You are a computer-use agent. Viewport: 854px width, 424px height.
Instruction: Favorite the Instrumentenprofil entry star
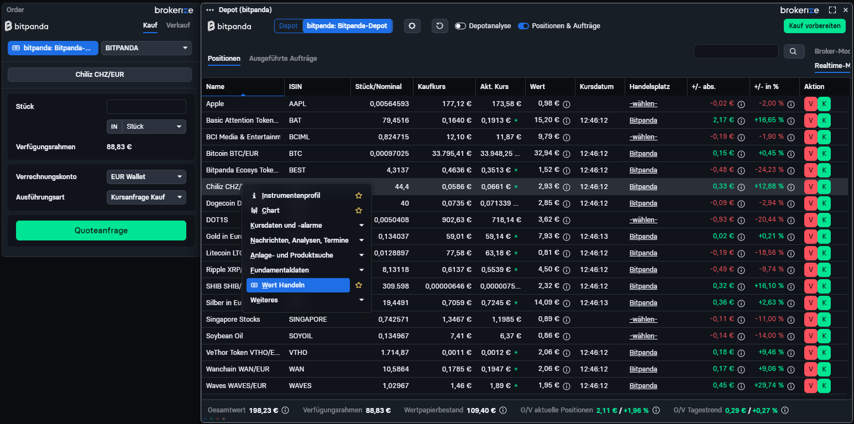click(359, 196)
